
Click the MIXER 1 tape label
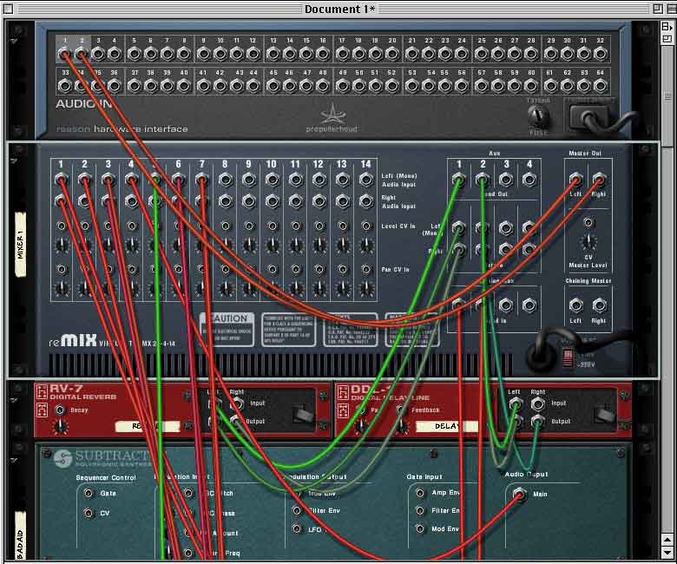[20, 244]
